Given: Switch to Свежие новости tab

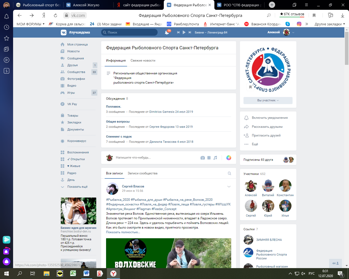Looking at the screenshot, I should pyautogui.click(x=143, y=60).
